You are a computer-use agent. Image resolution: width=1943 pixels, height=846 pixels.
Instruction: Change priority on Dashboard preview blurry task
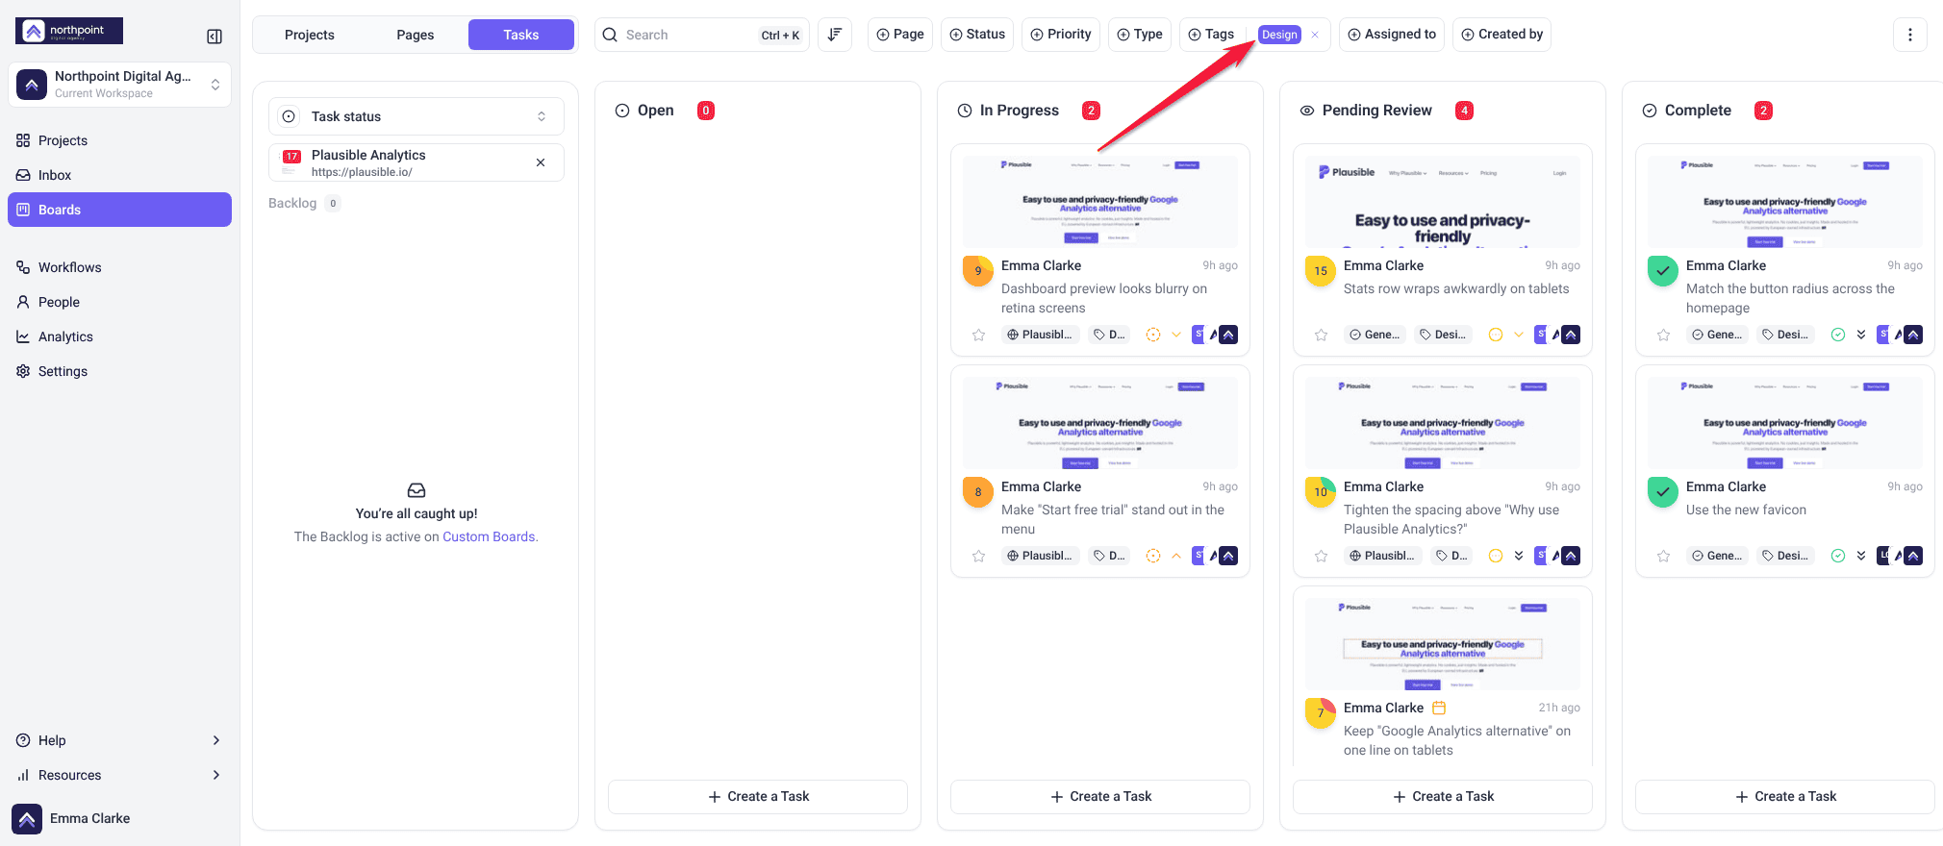pos(1176,335)
